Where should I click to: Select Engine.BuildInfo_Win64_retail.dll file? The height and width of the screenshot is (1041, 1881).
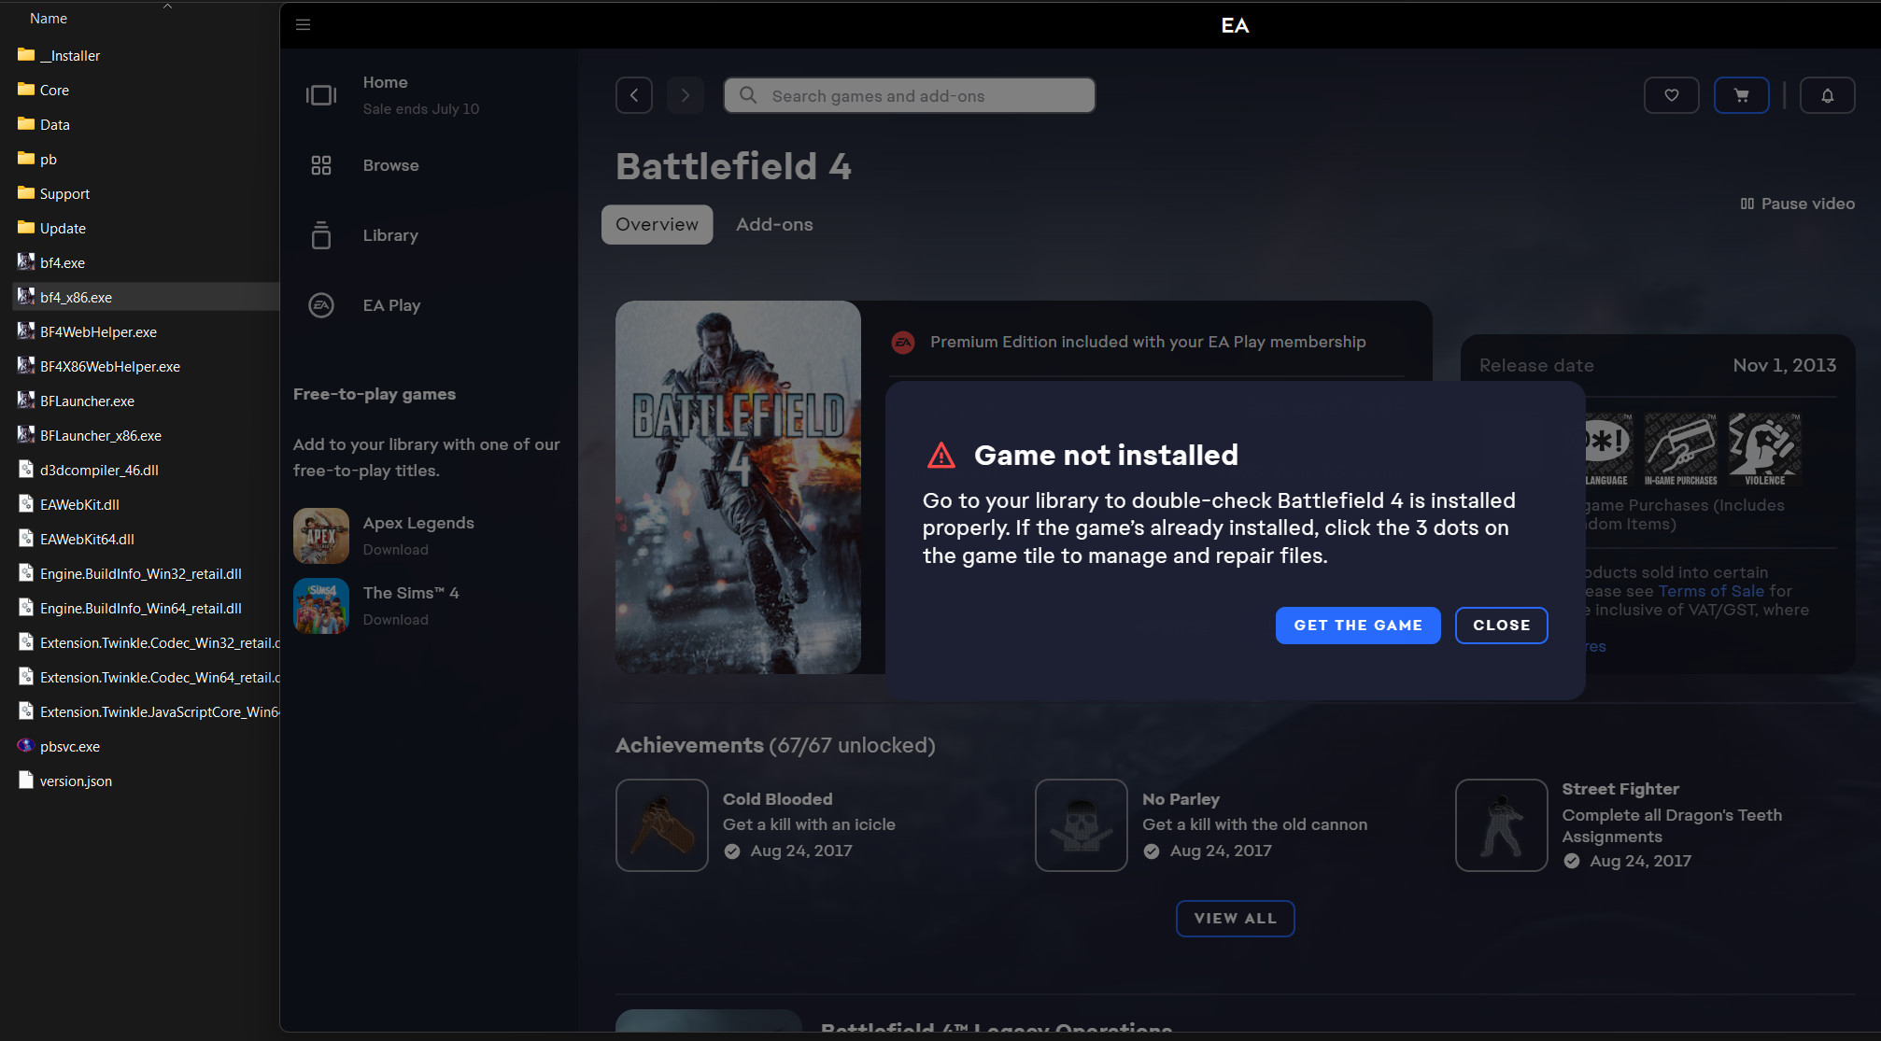(x=141, y=609)
